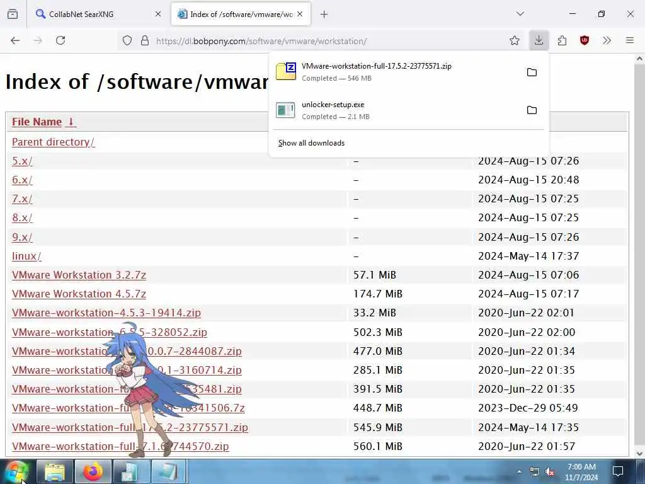Sort by the File Name column header

click(43, 122)
